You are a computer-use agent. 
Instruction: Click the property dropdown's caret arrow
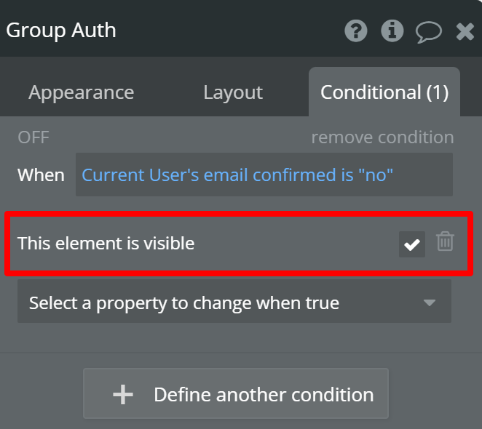point(429,302)
